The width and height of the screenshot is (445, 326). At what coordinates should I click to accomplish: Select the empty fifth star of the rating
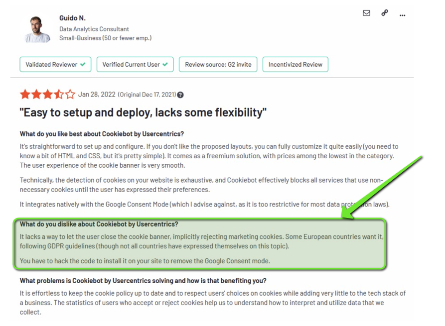[x=70, y=94]
